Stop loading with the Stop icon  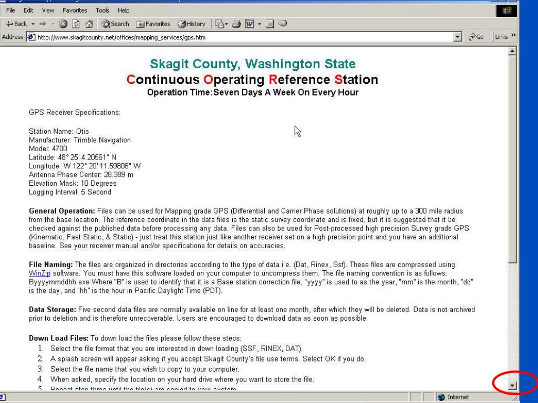pos(63,24)
